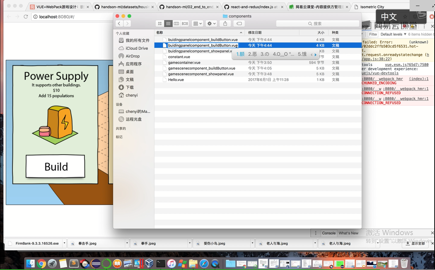This screenshot has height=270, width=435.
Task: Select the What's New drawer tab
Action: click(348, 233)
